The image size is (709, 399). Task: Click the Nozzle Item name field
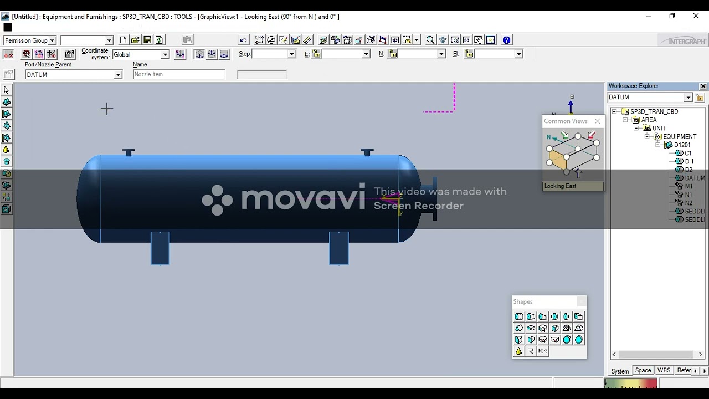click(x=179, y=74)
